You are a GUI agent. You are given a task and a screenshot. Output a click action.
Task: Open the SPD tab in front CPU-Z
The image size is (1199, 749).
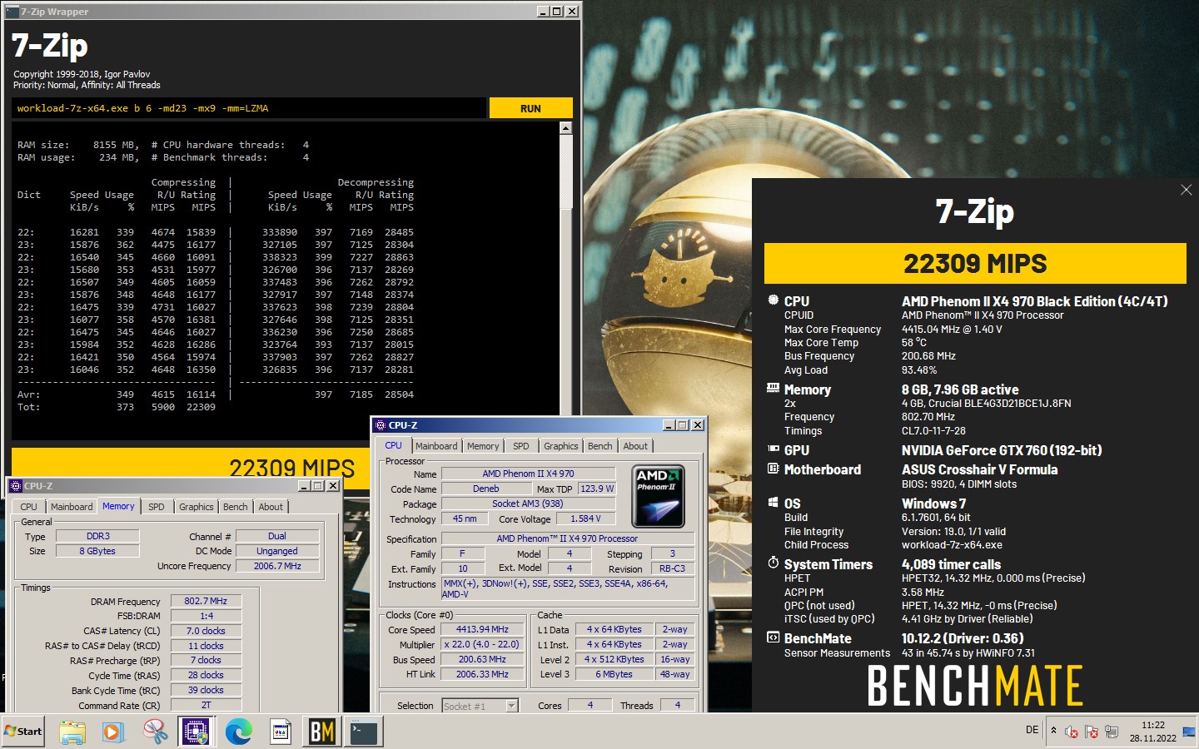(521, 446)
